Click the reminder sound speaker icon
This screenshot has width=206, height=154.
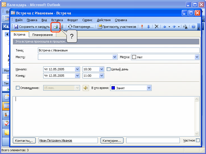(86, 88)
